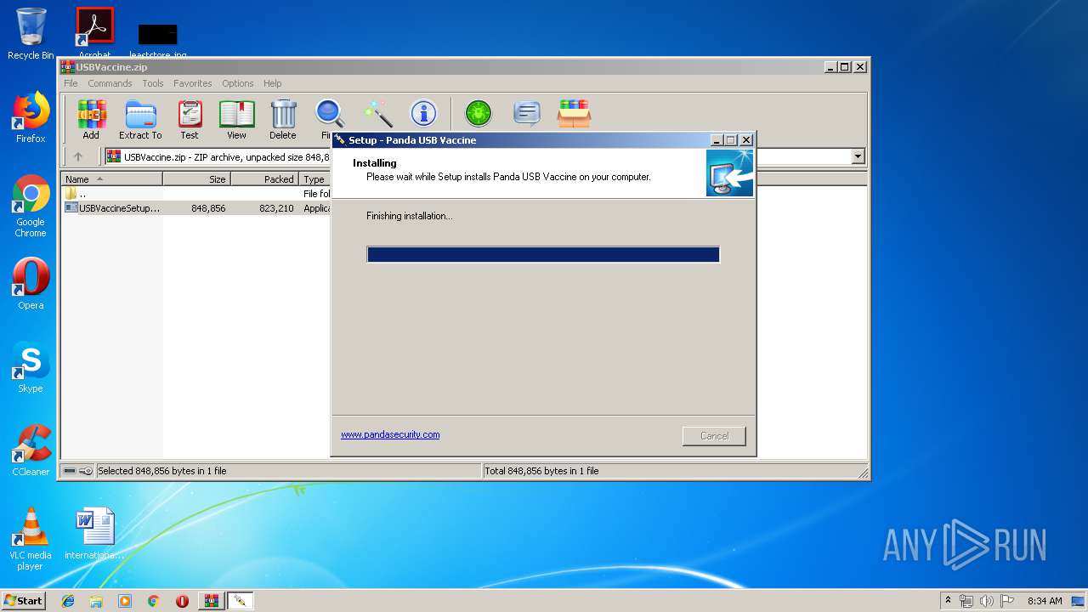Click the installation progress bar

pyautogui.click(x=543, y=254)
